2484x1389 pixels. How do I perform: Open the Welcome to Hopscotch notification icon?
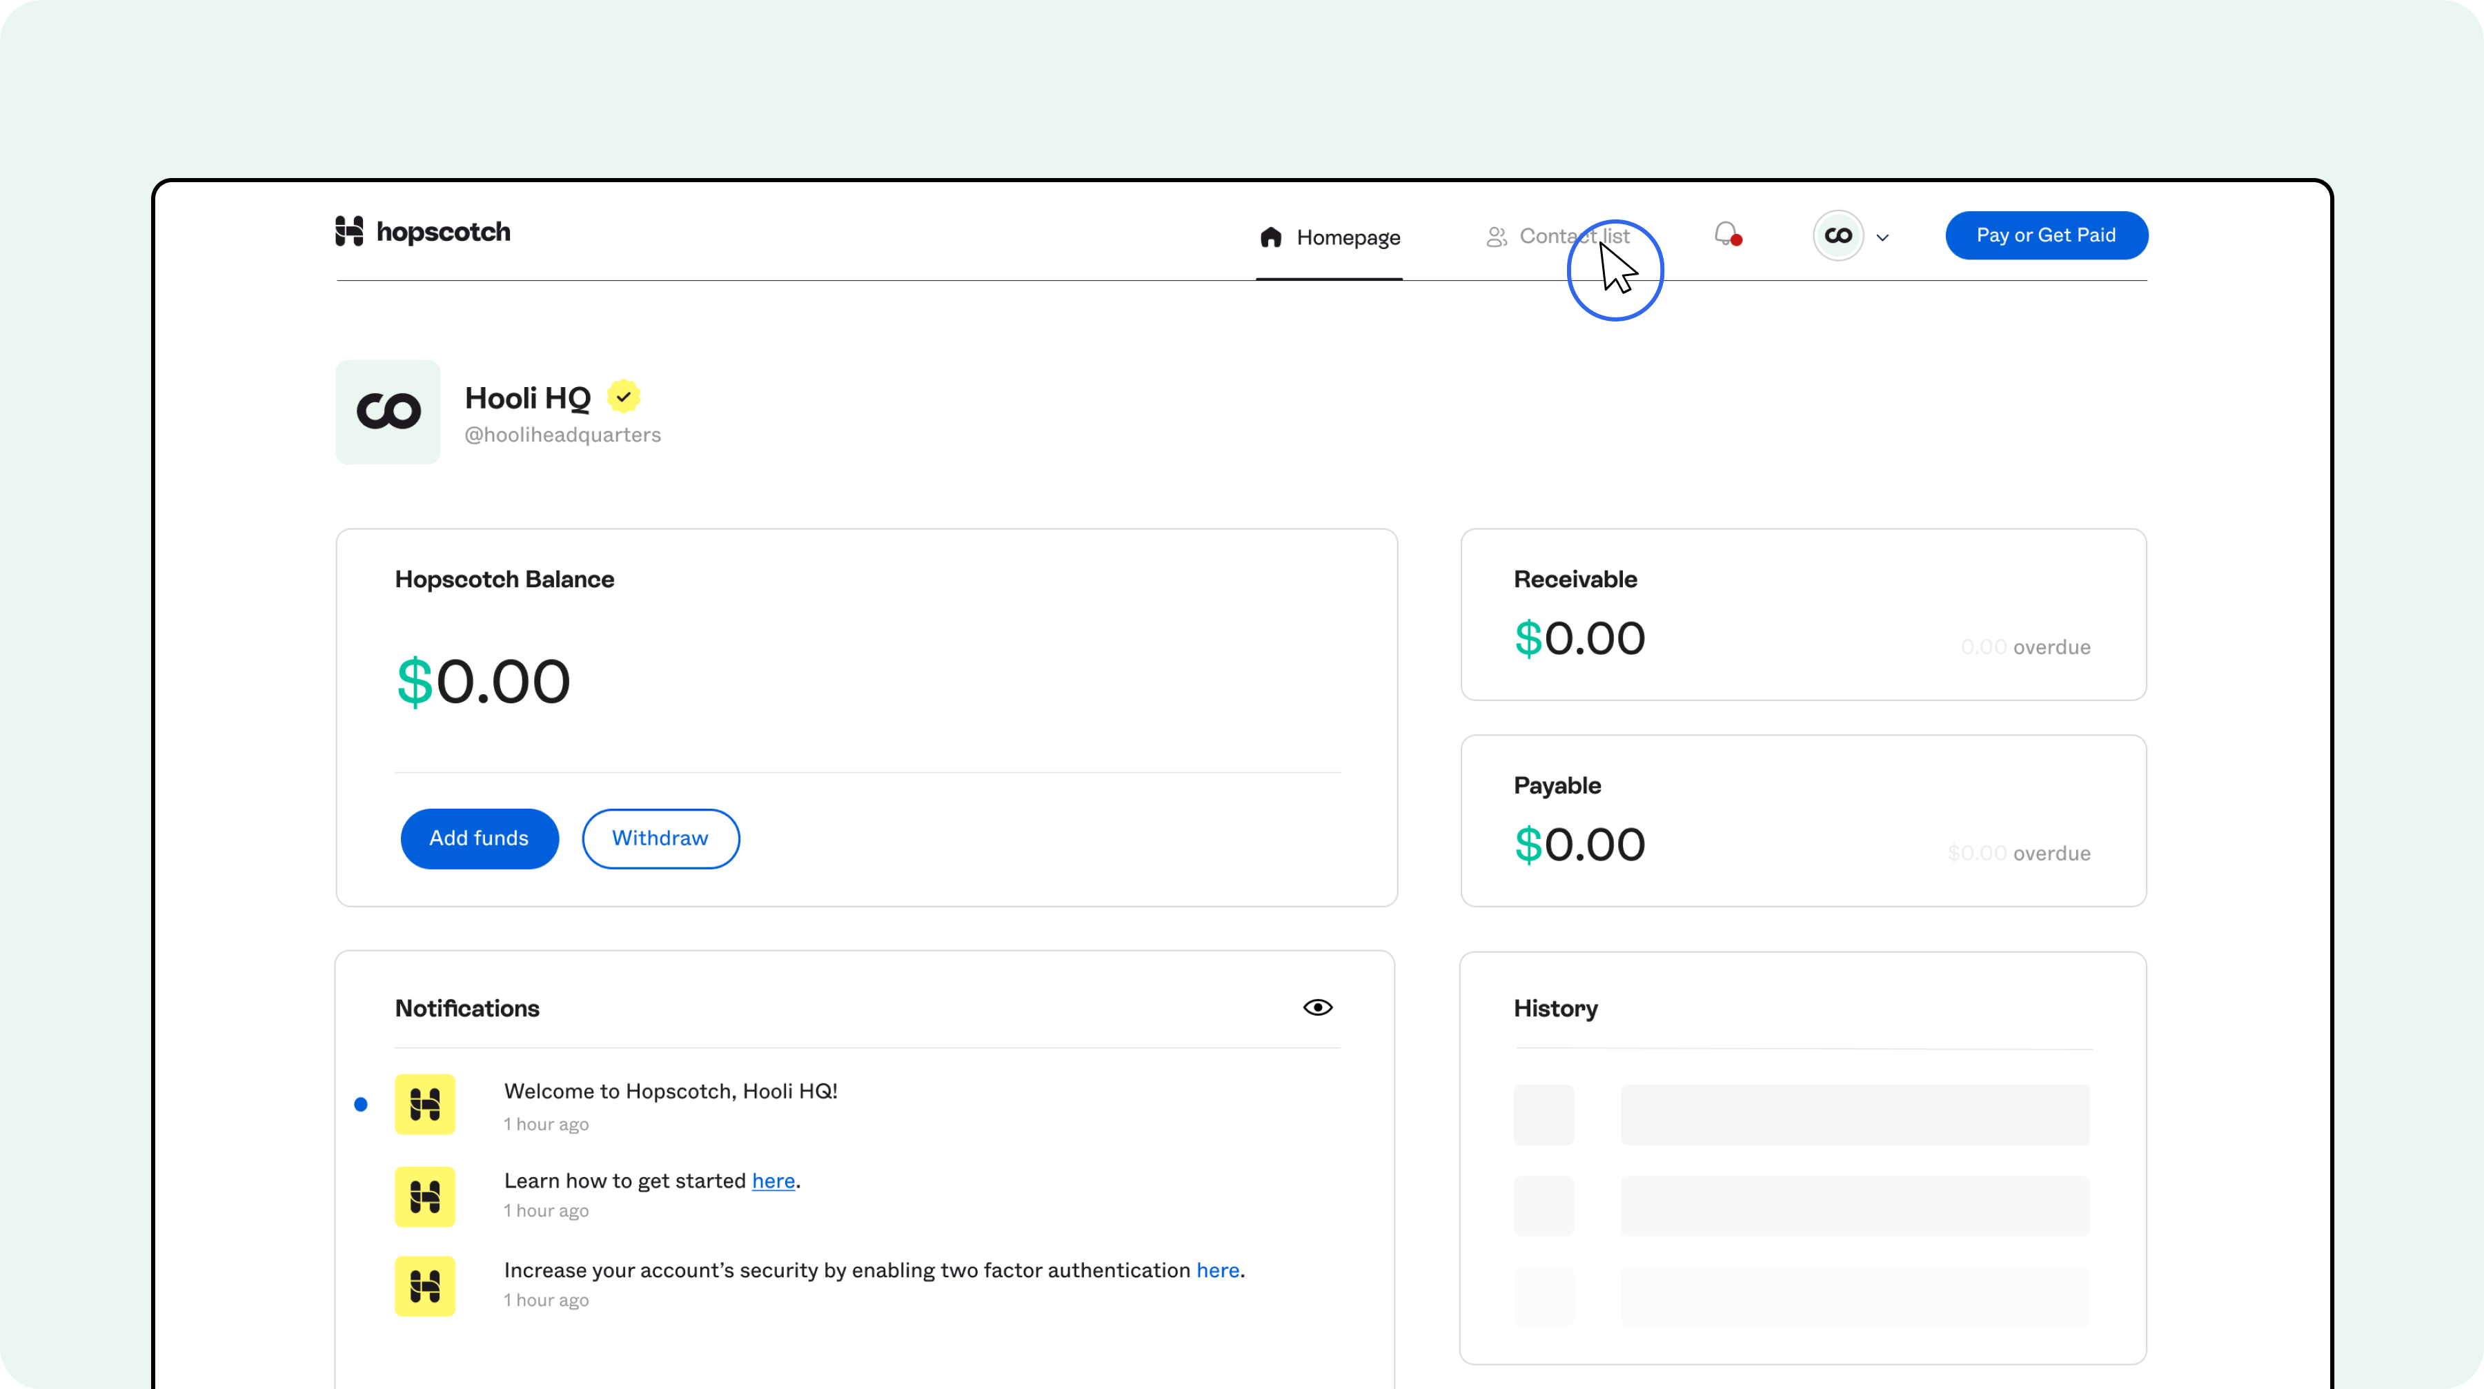[424, 1103]
